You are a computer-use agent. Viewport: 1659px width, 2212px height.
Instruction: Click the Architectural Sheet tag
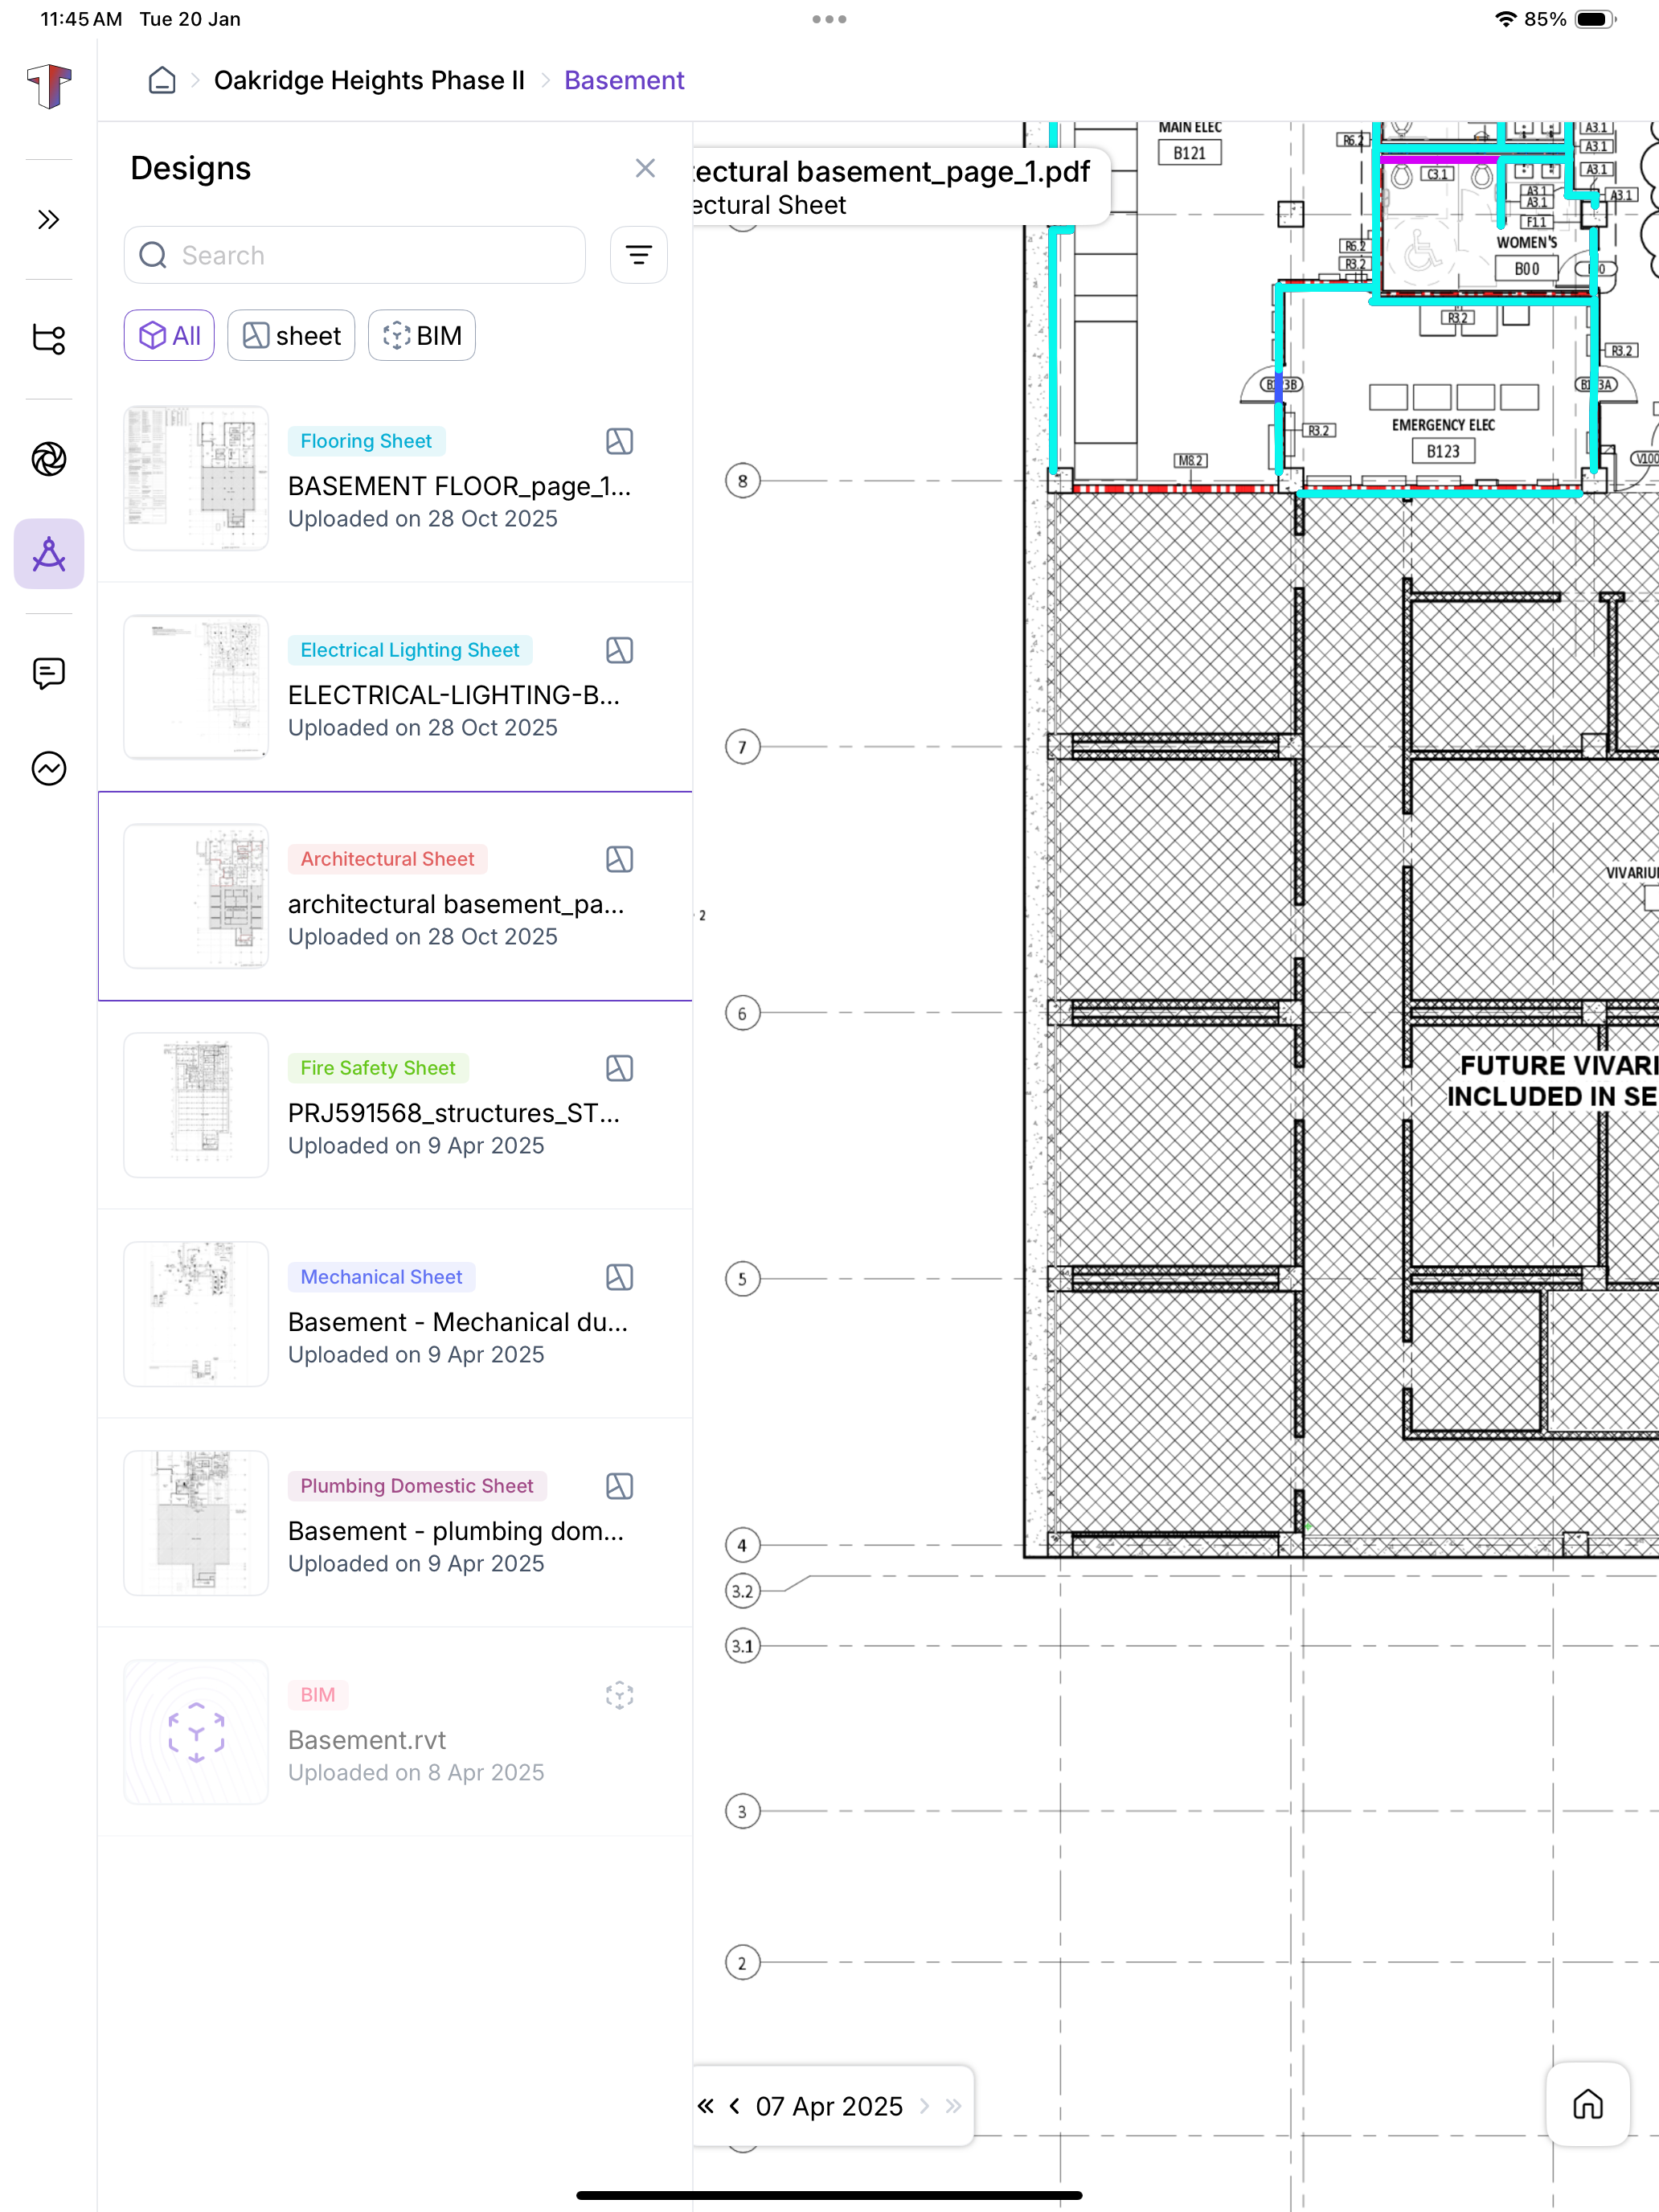click(x=388, y=859)
